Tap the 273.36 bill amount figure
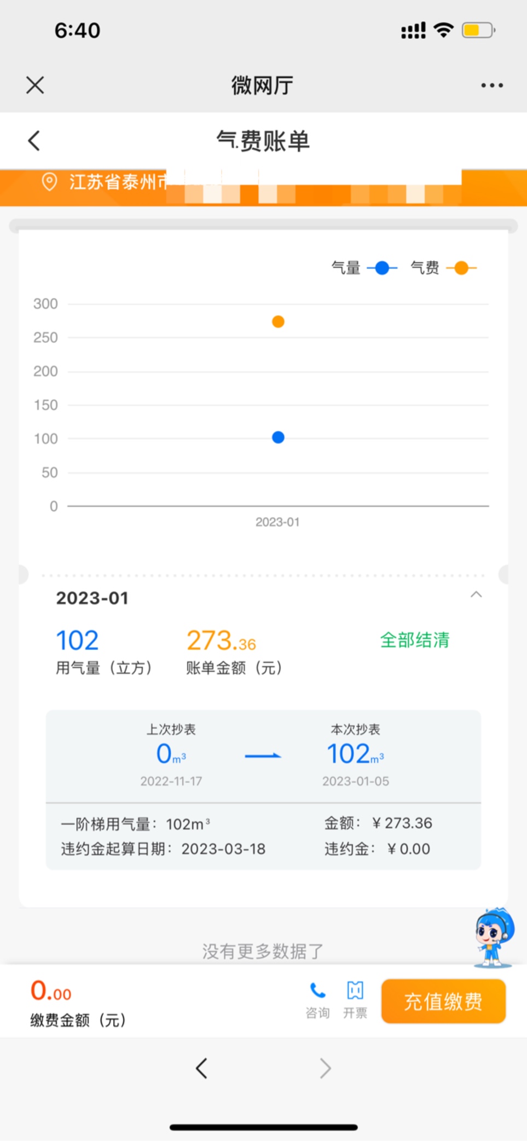The height and width of the screenshot is (1141, 527). coord(221,641)
